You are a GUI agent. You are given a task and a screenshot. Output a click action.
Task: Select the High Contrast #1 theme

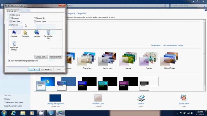coord(87,84)
